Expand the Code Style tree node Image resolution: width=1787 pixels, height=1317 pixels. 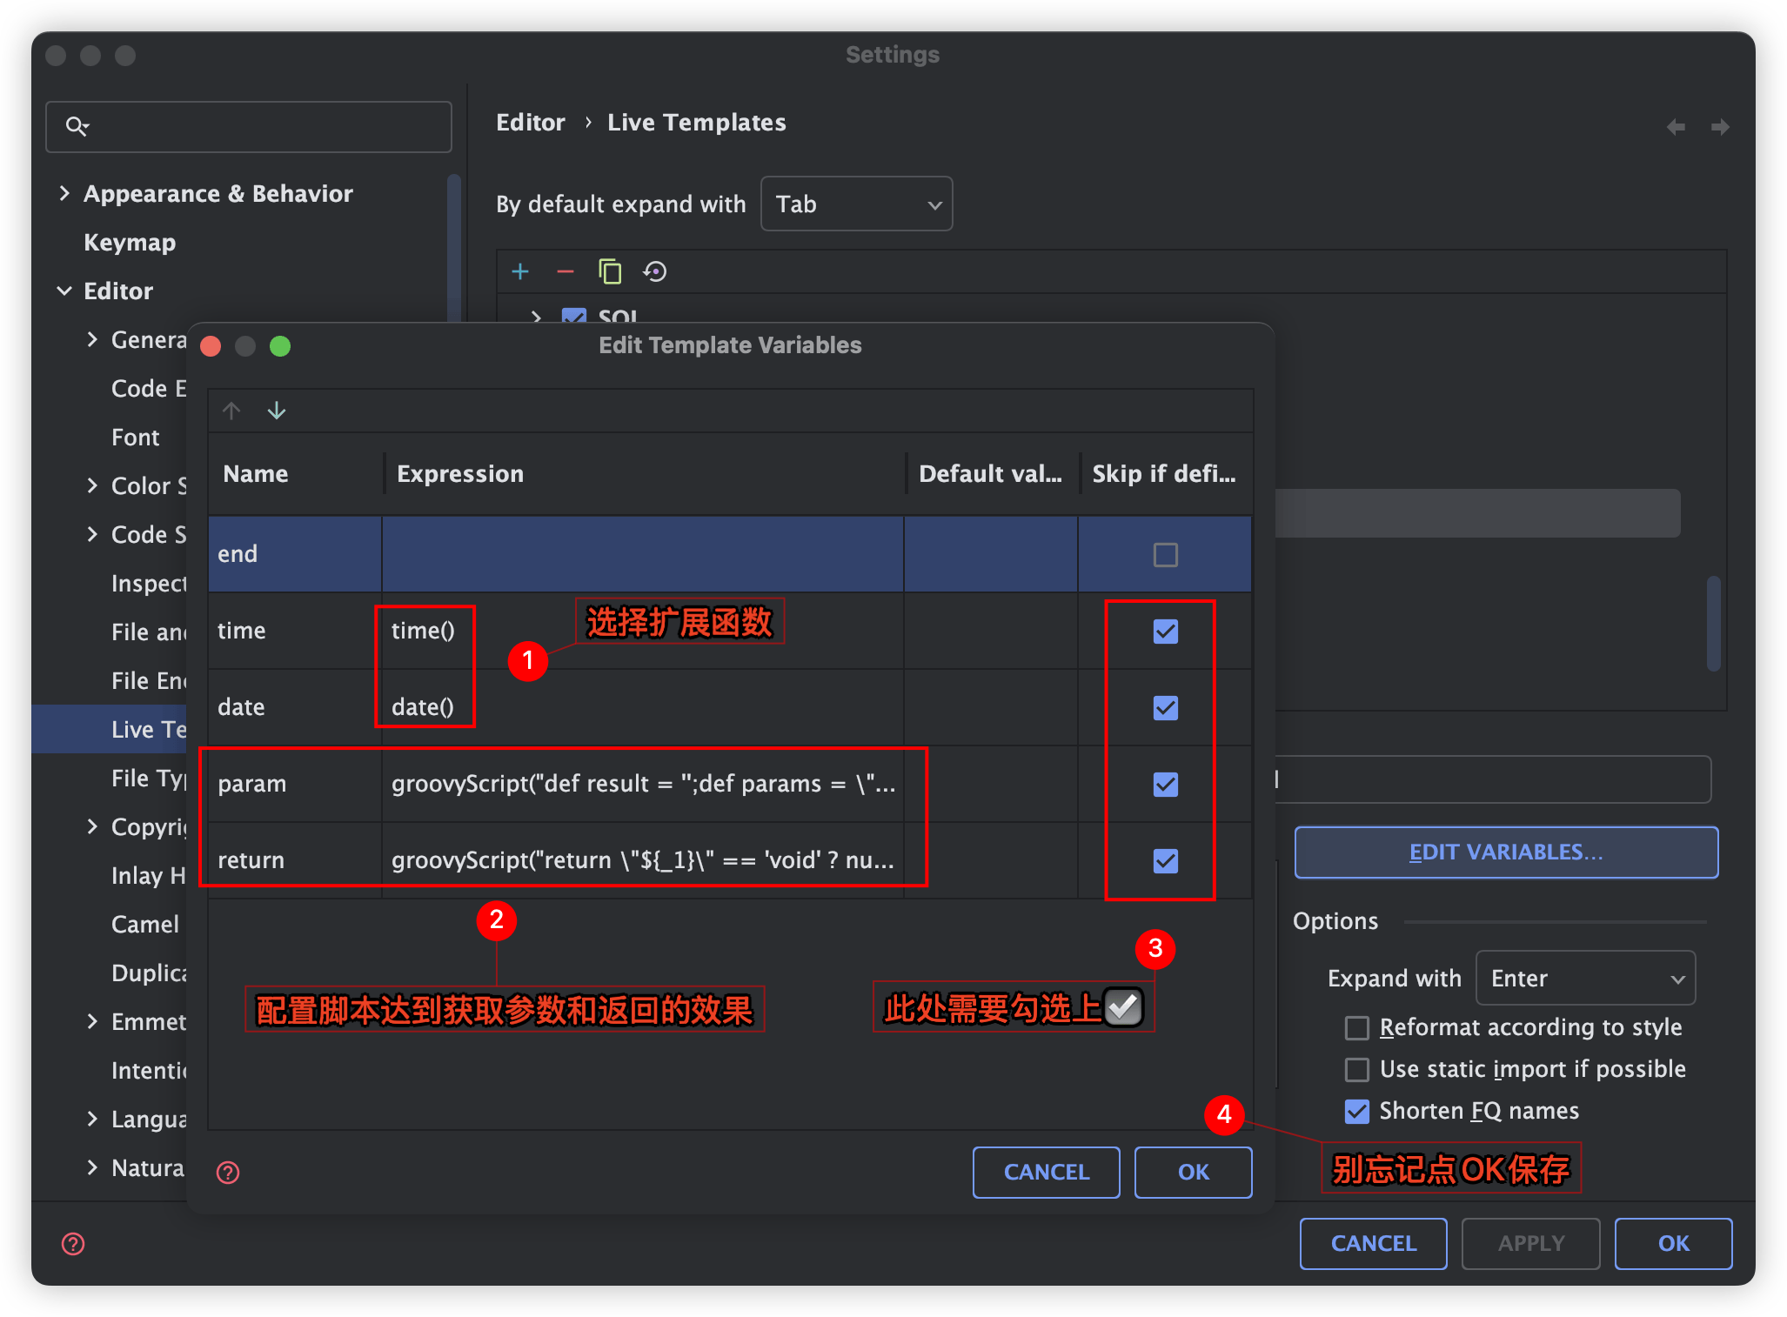pos(92,534)
